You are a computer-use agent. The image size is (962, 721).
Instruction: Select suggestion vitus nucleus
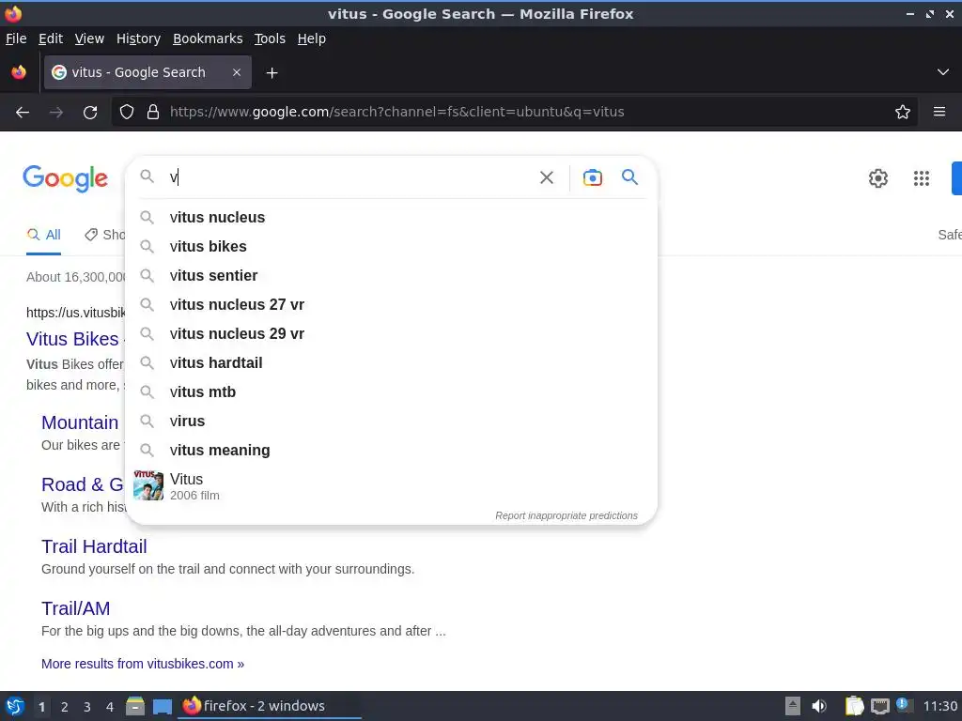coord(391,218)
